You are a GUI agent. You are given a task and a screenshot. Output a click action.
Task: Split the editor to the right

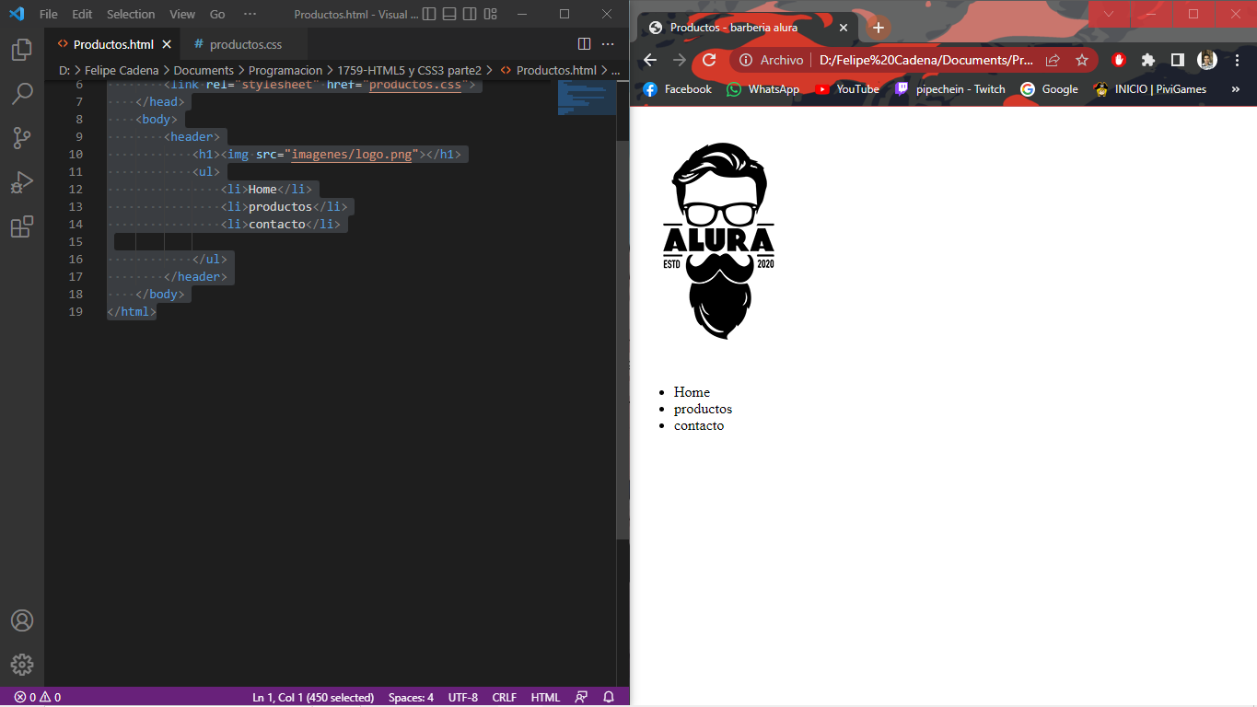tap(584, 43)
